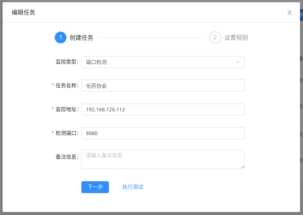Click the required 监控地址 label

(67, 110)
